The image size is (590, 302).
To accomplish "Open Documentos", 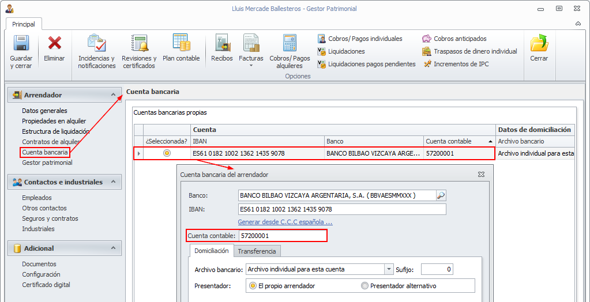I will (39, 264).
